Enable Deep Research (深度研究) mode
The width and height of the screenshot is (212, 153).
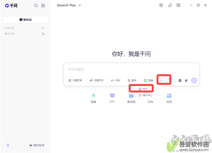[96, 80]
